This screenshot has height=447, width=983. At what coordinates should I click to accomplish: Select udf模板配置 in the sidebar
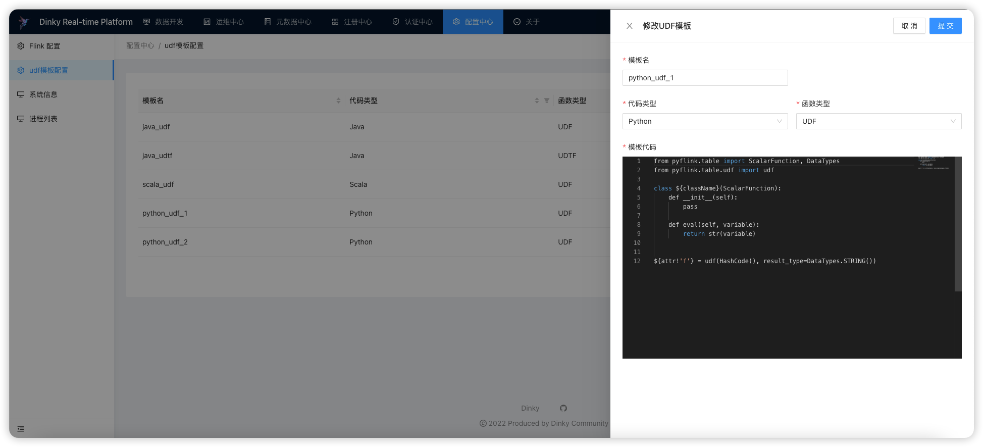click(x=62, y=70)
